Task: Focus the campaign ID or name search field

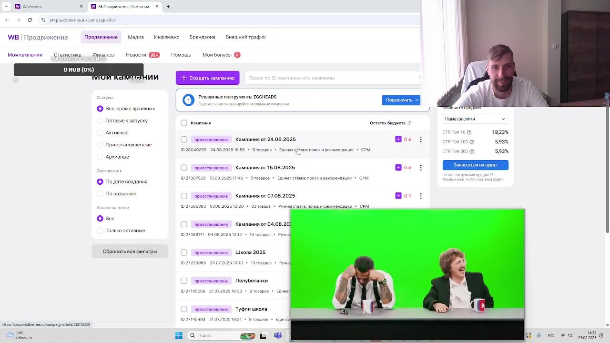Action: (333, 78)
